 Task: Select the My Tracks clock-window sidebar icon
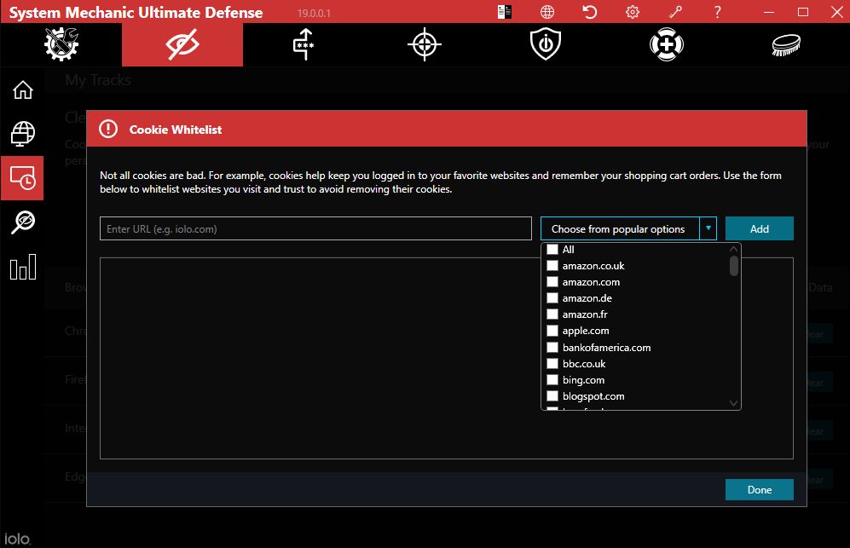click(x=23, y=178)
